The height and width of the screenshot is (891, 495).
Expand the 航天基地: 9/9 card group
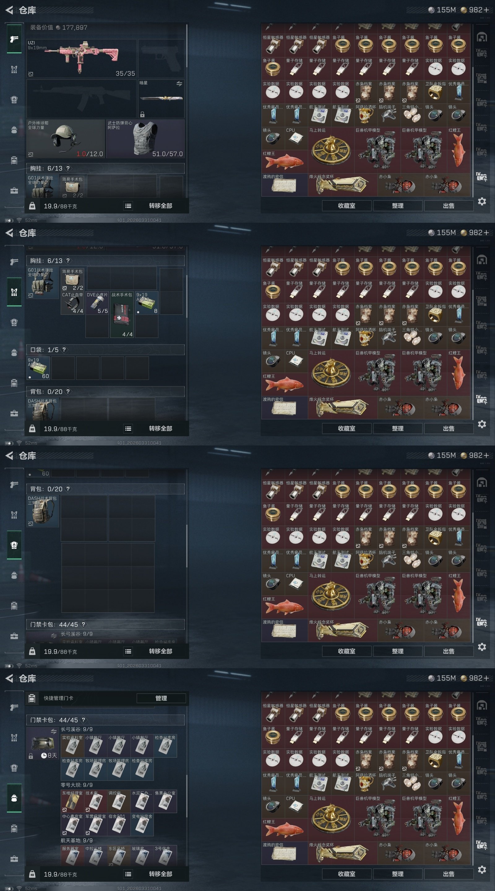pos(77,840)
